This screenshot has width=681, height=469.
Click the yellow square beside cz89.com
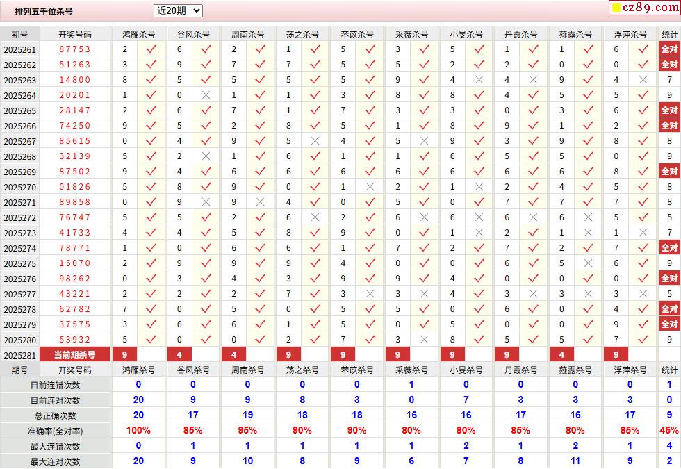[615, 8]
